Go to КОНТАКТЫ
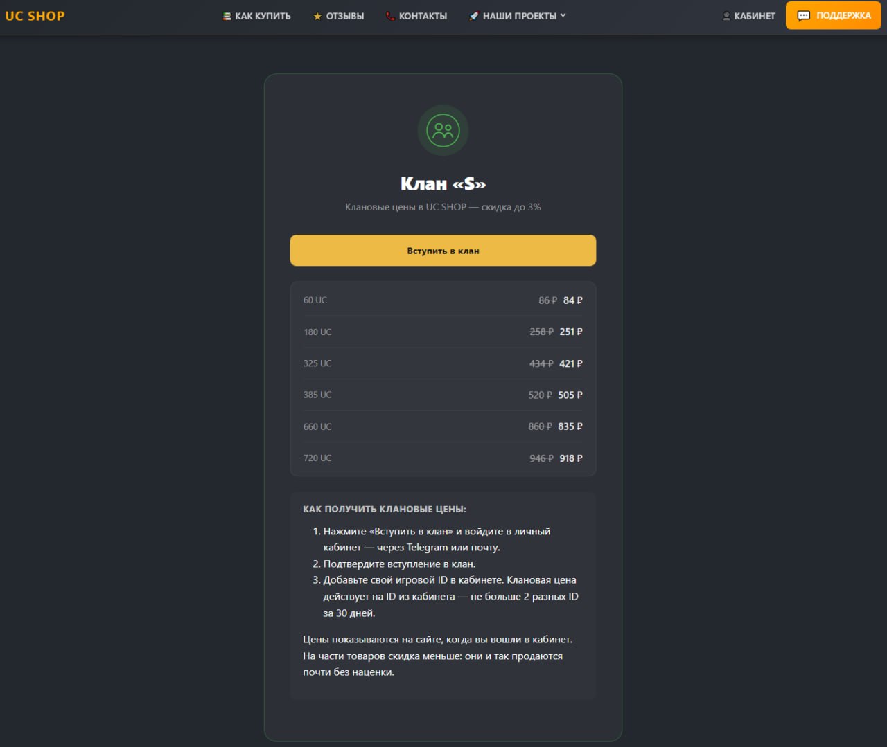 point(416,16)
